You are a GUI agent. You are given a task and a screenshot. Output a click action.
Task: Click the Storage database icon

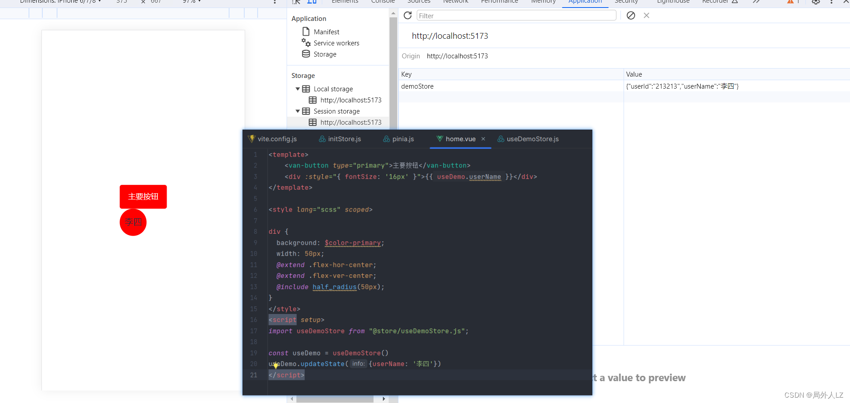coord(306,54)
